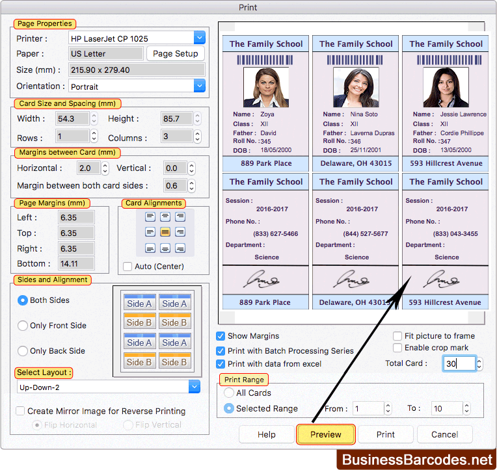Open the Select Layout dropdown
The width and height of the screenshot is (497, 470).
[x=195, y=387]
